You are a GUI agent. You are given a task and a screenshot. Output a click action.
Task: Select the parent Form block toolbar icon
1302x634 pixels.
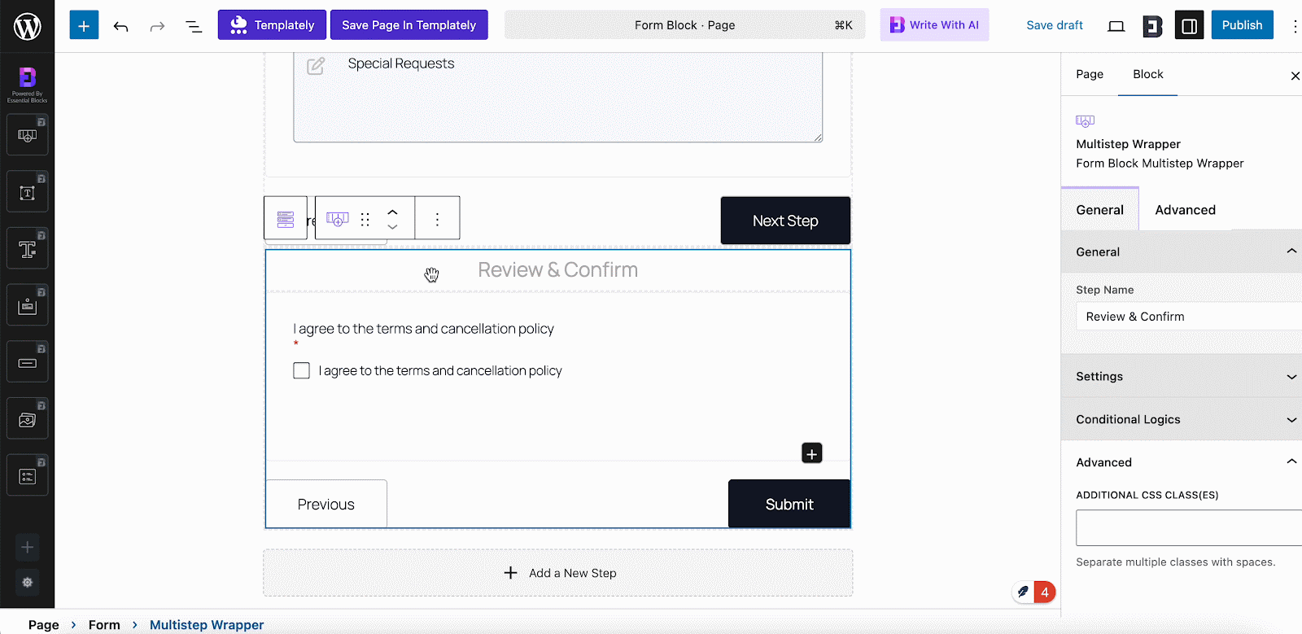coord(286,219)
